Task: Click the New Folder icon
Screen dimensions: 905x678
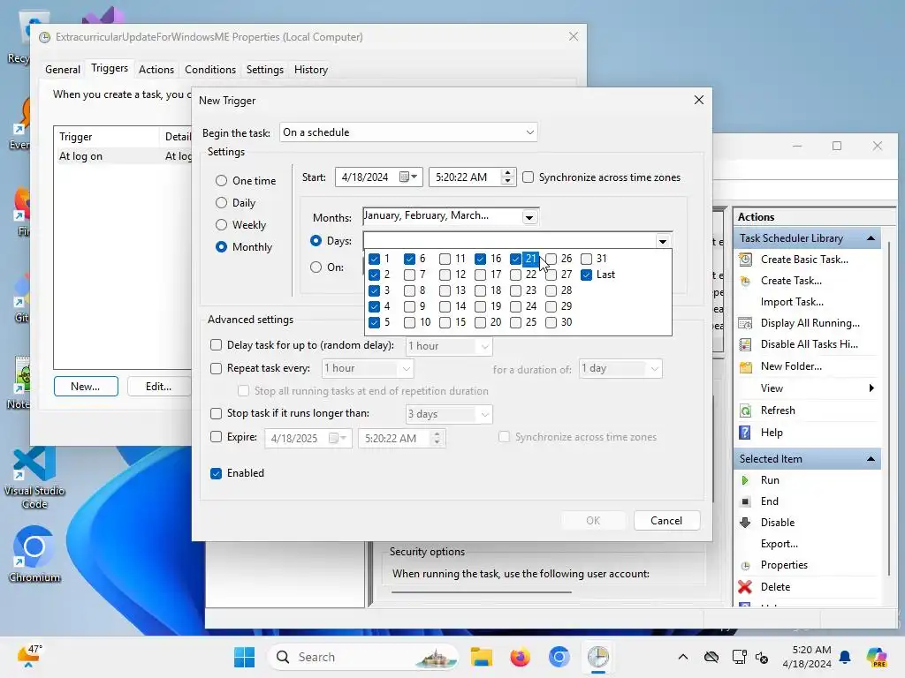Action: pyautogui.click(x=746, y=366)
